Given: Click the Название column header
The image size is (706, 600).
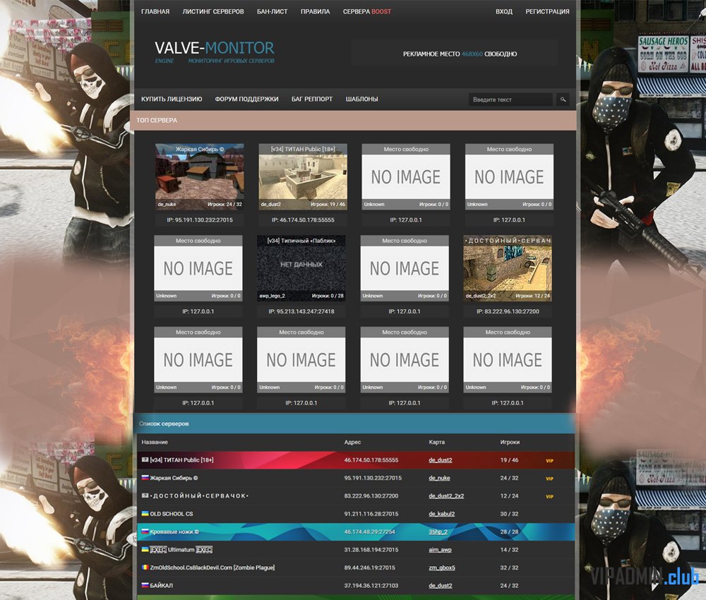Looking at the screenshot, I should coord(155,442).
